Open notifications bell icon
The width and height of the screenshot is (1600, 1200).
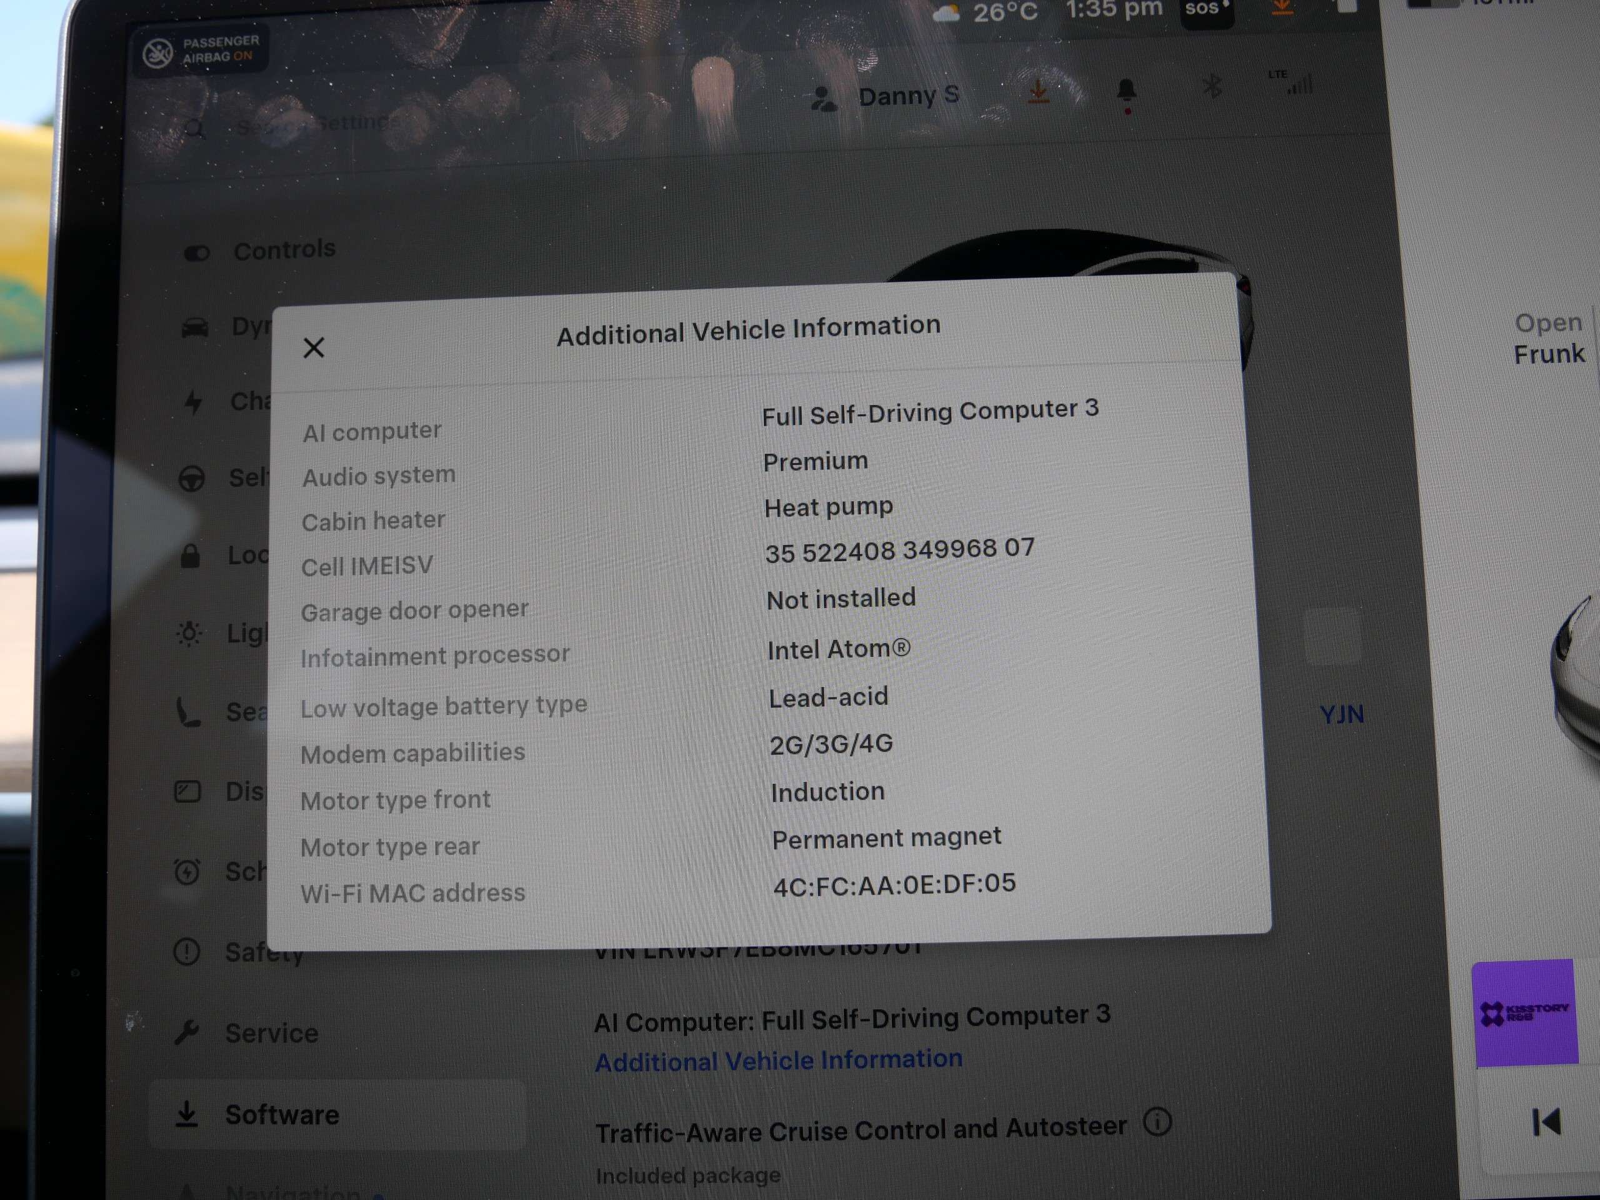coord(1126,91)
